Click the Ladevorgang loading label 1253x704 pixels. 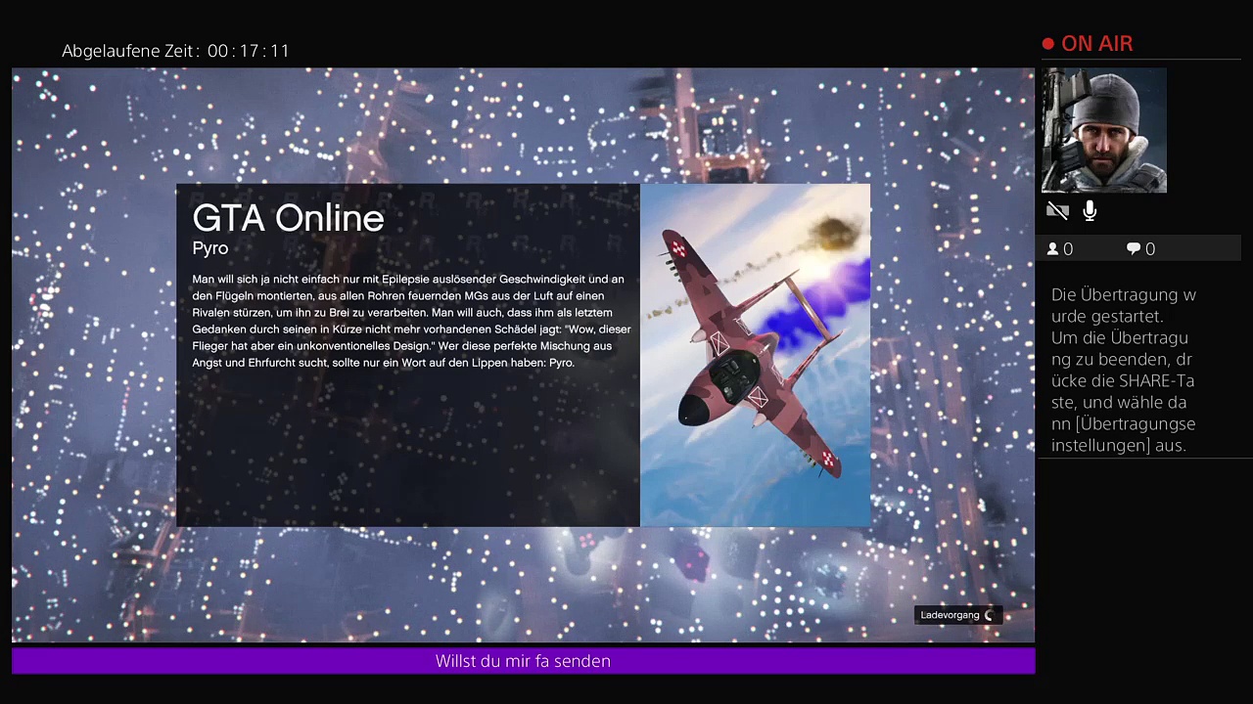click(x=950, y=615)
